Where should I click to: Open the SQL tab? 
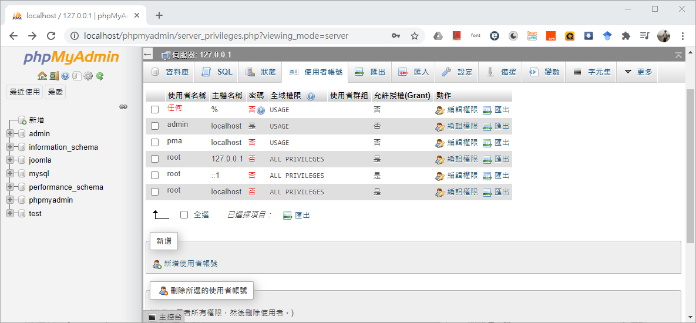pyautogui.click(x=217, y=72)
